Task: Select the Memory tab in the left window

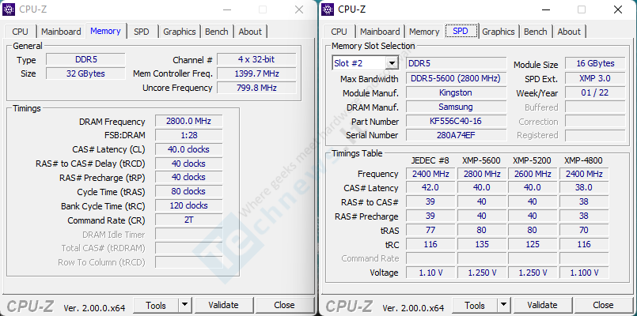Action: click(105, 31)
